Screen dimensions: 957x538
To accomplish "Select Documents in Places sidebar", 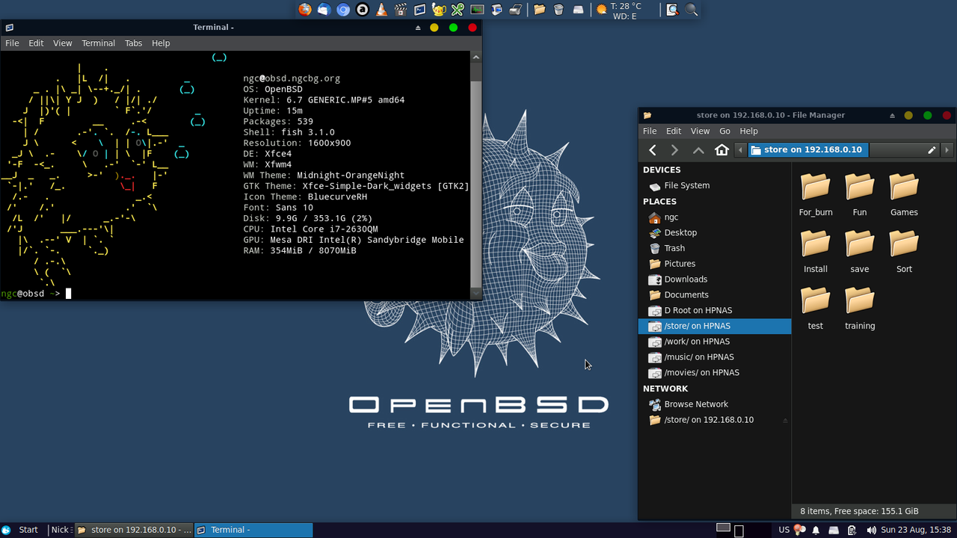I will pyautogui.click(x=715, y=294).
